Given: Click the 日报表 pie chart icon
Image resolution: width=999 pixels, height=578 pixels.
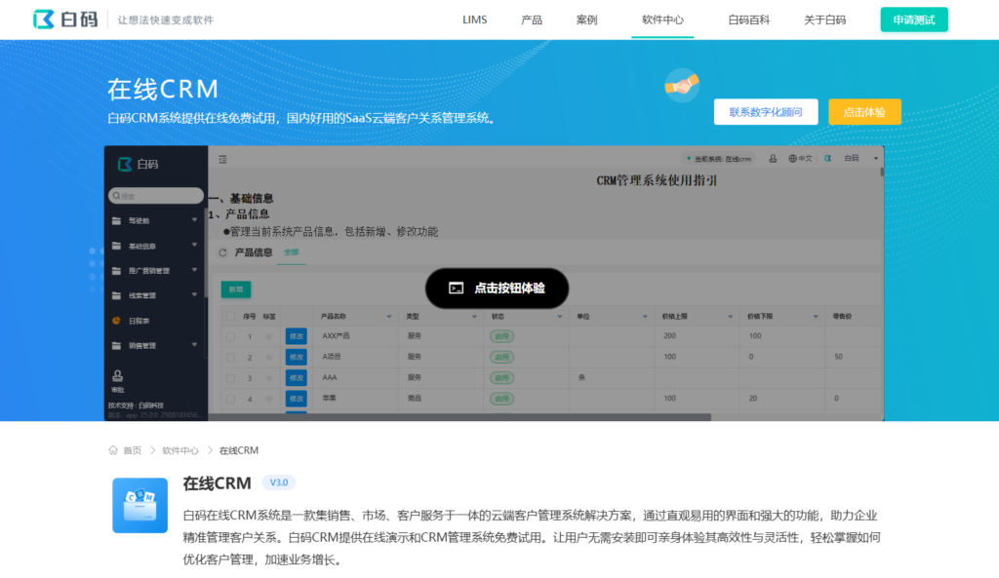Looking at the screenshot, I should (117, 320).
